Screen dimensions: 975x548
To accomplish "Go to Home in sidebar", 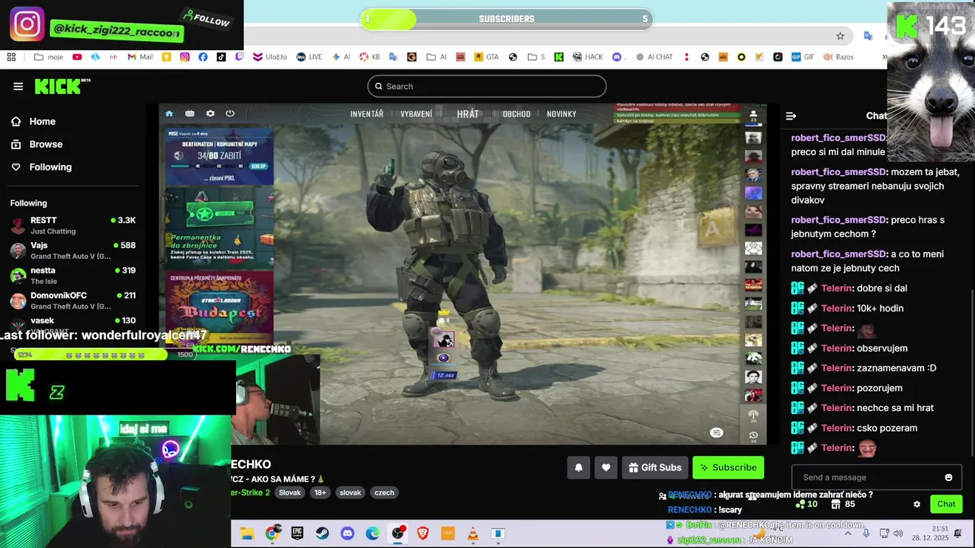I will tap(34, 122).
